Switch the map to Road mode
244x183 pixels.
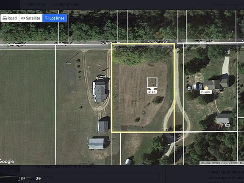pyautogui.click(x=10, y=18)
